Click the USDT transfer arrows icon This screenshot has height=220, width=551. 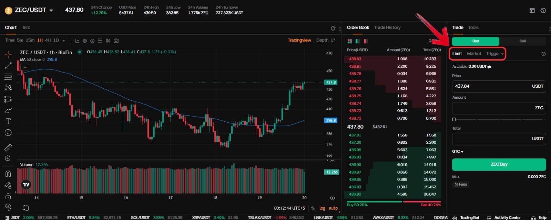tap(489, 67)
